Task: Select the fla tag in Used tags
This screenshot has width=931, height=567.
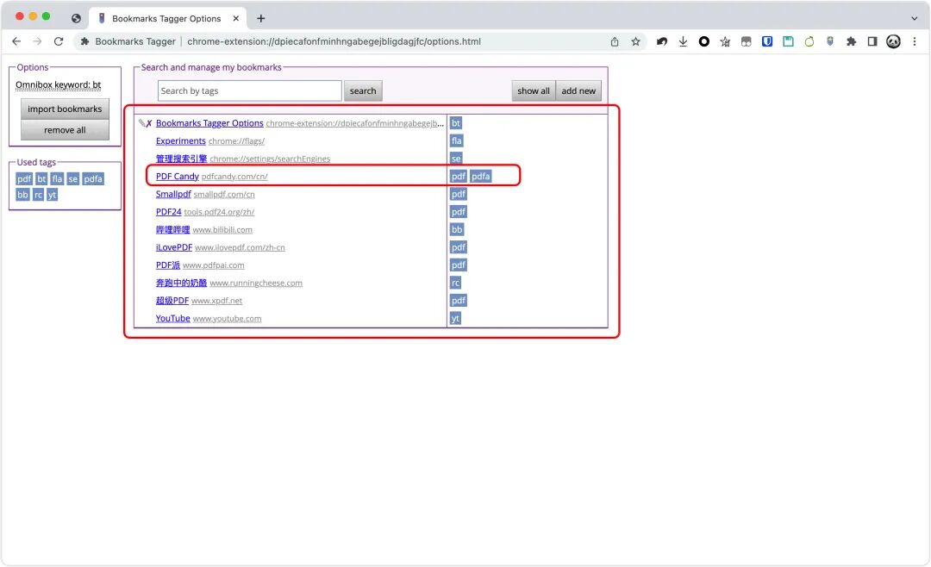Action: (57, 178)
